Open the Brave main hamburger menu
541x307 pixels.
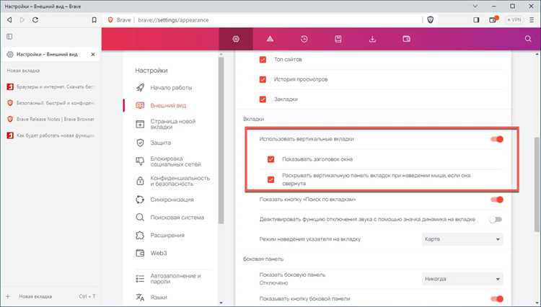tap(532, 20)
